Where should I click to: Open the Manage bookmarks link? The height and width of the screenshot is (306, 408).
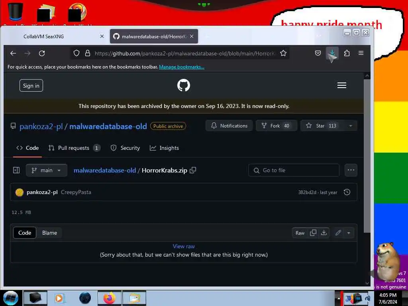(x=182, y=67)
